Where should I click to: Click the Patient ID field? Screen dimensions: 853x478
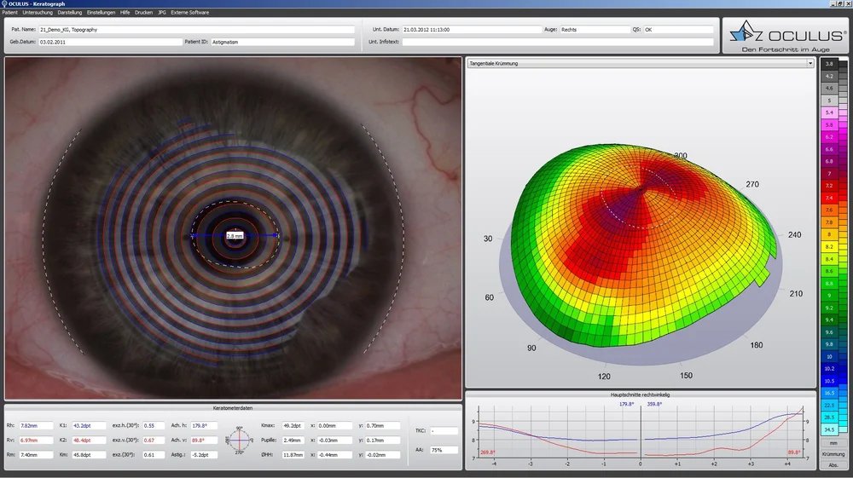point(282,42)
